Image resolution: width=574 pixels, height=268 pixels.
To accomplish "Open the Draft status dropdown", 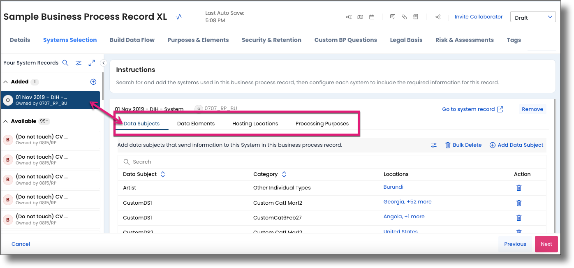I will (533, 16).
